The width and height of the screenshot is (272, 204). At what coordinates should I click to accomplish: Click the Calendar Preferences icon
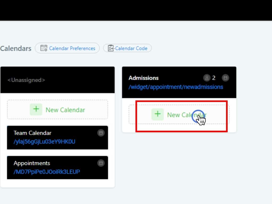click(x=44, y=48)
